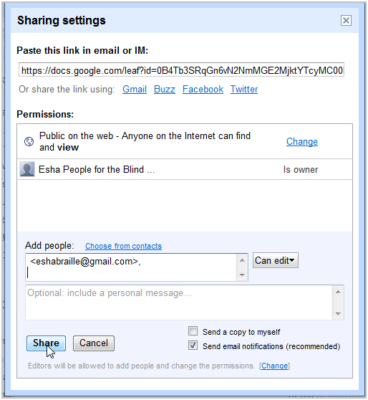Click Change link for Public on the web
Viewport: 368px width, 400px height.
point(302,142)
